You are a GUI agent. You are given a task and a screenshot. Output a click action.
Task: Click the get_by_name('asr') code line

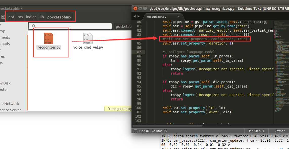pos(206,26)
